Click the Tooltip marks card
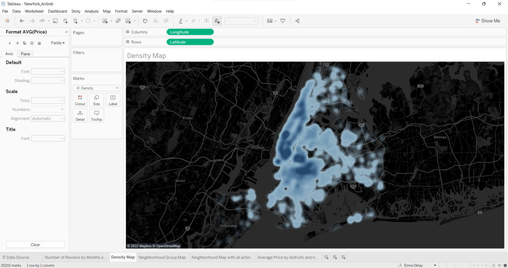 click(x=96, y=116)
